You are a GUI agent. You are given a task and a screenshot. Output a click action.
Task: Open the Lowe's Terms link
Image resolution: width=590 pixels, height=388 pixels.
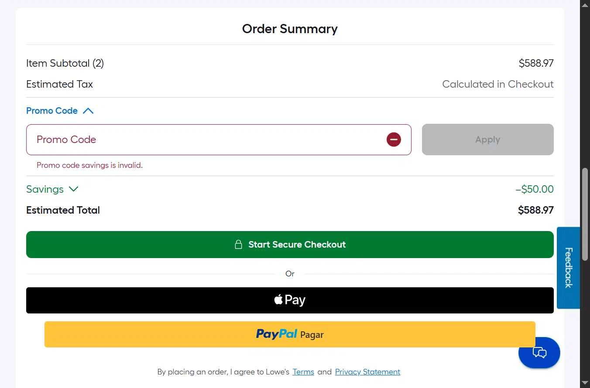(303, 372)
